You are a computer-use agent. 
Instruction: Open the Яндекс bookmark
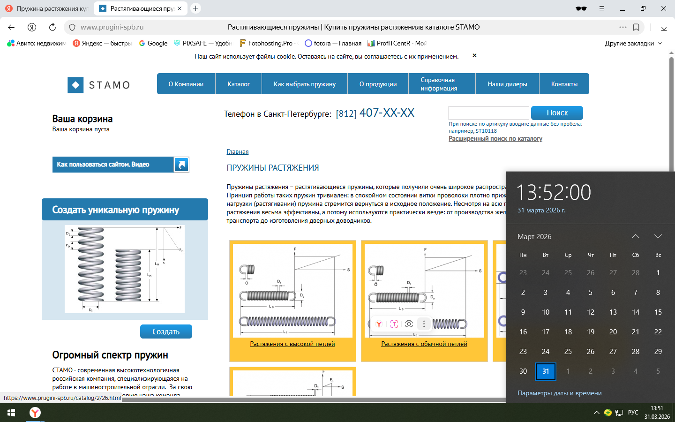102,43
